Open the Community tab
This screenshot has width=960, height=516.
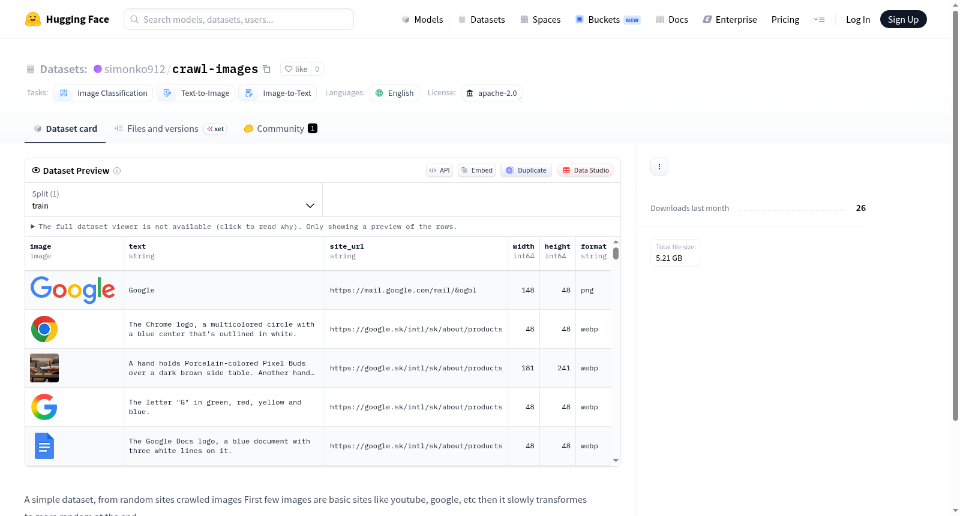tap(280, 129)
